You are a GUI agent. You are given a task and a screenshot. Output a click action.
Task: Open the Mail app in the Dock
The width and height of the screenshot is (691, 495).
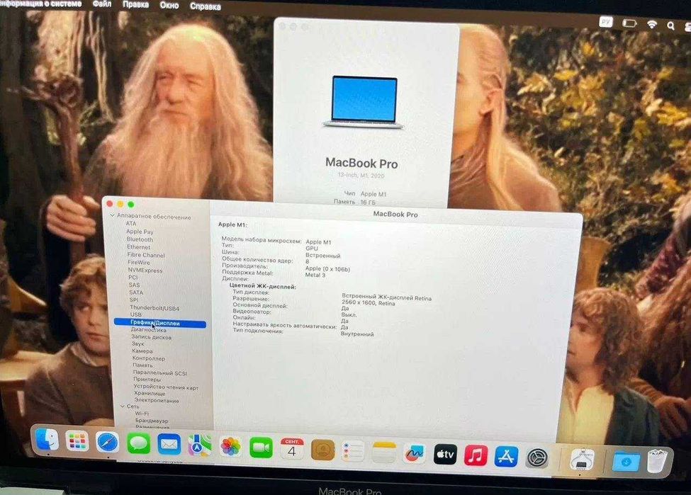click(169, 445)
